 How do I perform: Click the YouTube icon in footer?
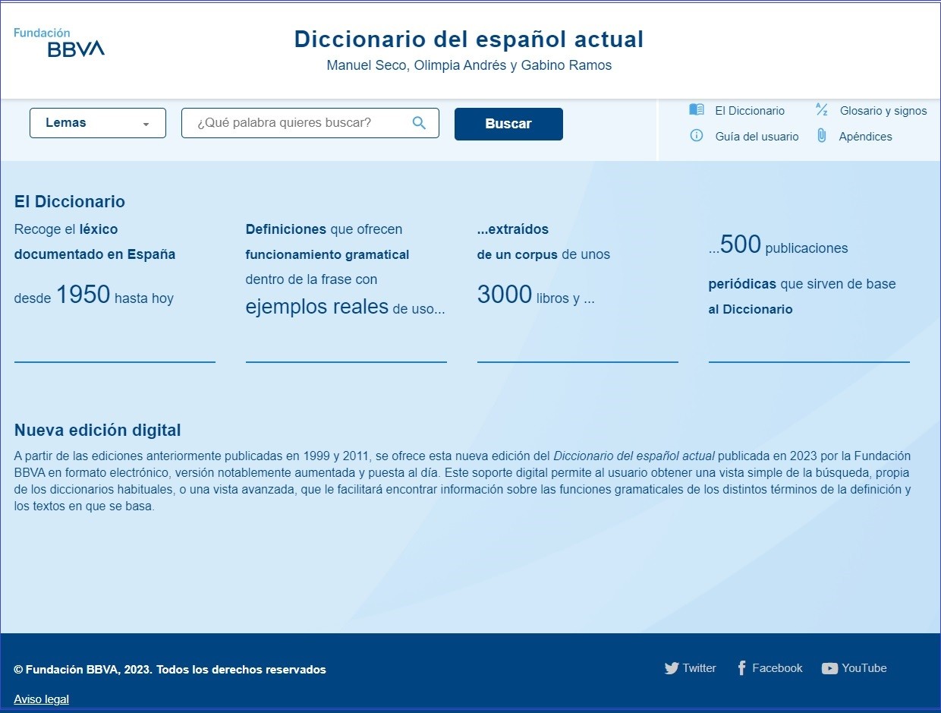tap(829, 668)
